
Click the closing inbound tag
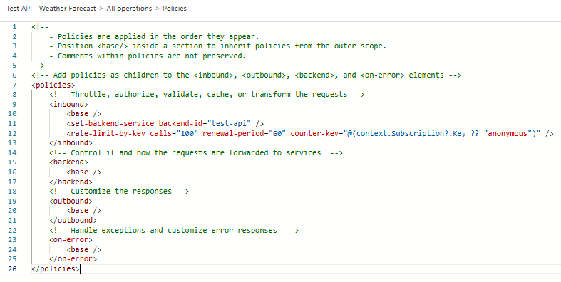(x=71, y=143)
